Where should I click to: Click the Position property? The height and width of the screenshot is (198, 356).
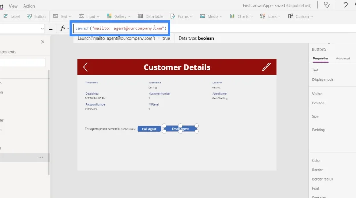318,103
